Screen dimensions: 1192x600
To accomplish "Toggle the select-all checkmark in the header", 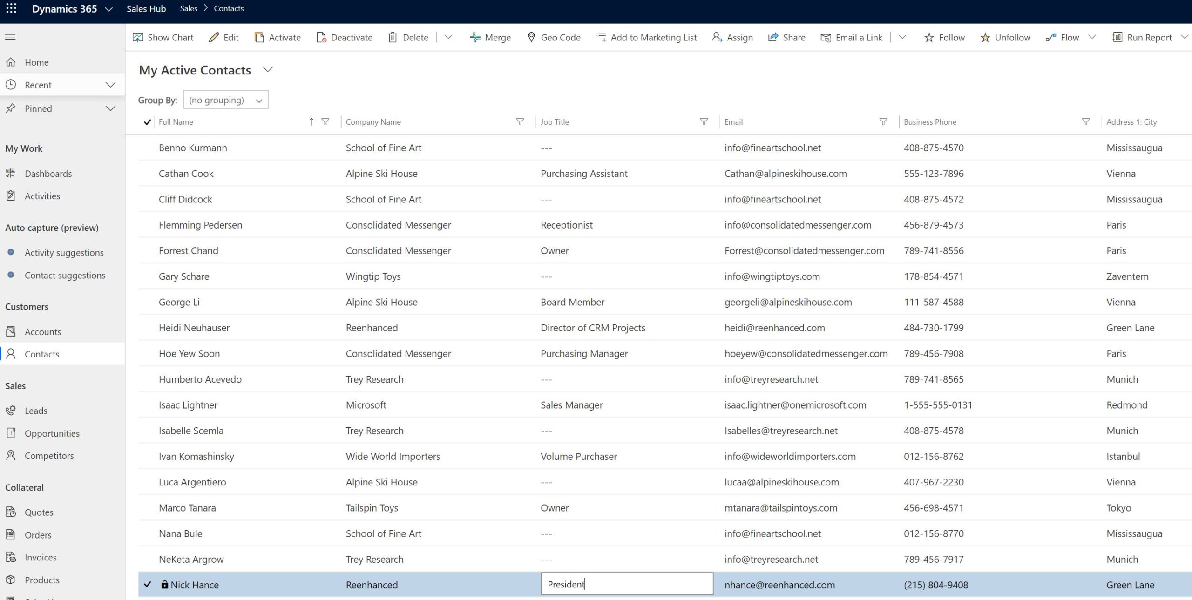I will tap(147, 122).
